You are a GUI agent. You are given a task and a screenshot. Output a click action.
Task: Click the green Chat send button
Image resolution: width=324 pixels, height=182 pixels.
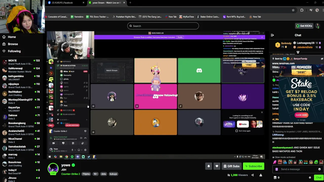tap(319, 177)
